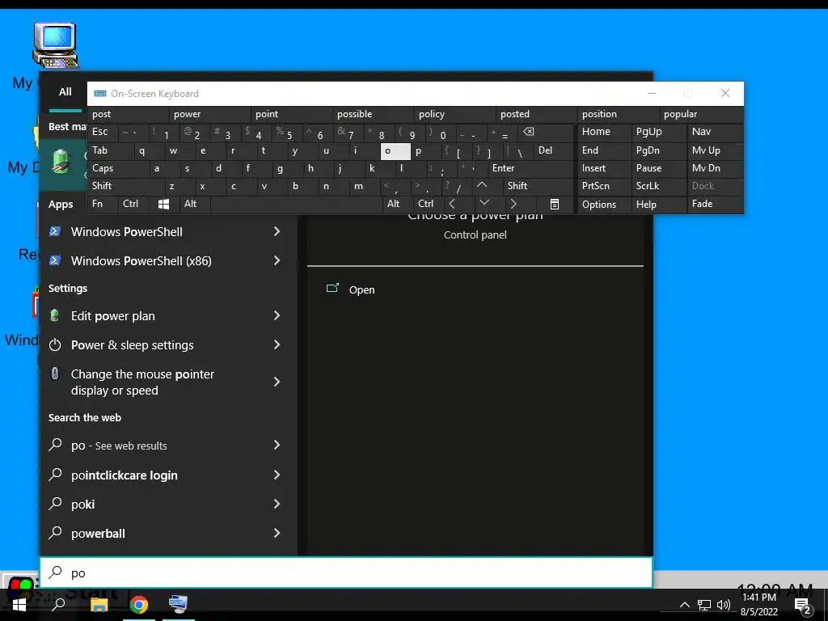Image resolution: width=828 pixels, height=621 pixels.
Task: Click Windows PowerShell (x86) result icon
Action: tap(55, 260)
